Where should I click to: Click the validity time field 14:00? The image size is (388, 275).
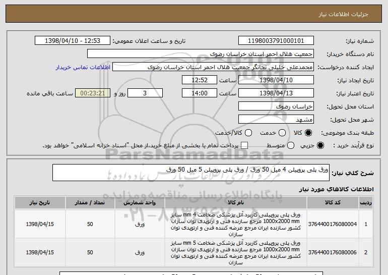tap(200, 93)
